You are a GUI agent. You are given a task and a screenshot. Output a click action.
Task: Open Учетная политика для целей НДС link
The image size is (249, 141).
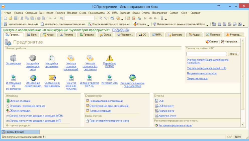pos(206,68)
